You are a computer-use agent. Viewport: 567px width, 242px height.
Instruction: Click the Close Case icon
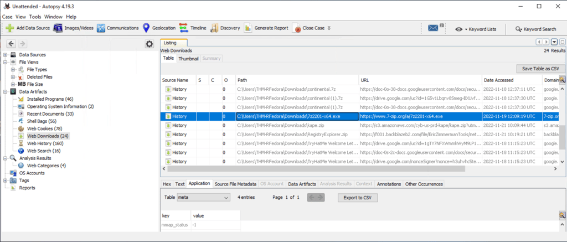pos(297,28)
